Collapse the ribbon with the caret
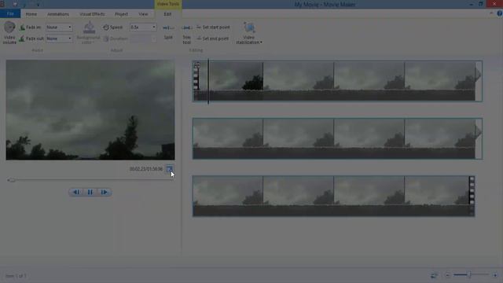This screenshot has height=283, width=503. pos(491,13)
